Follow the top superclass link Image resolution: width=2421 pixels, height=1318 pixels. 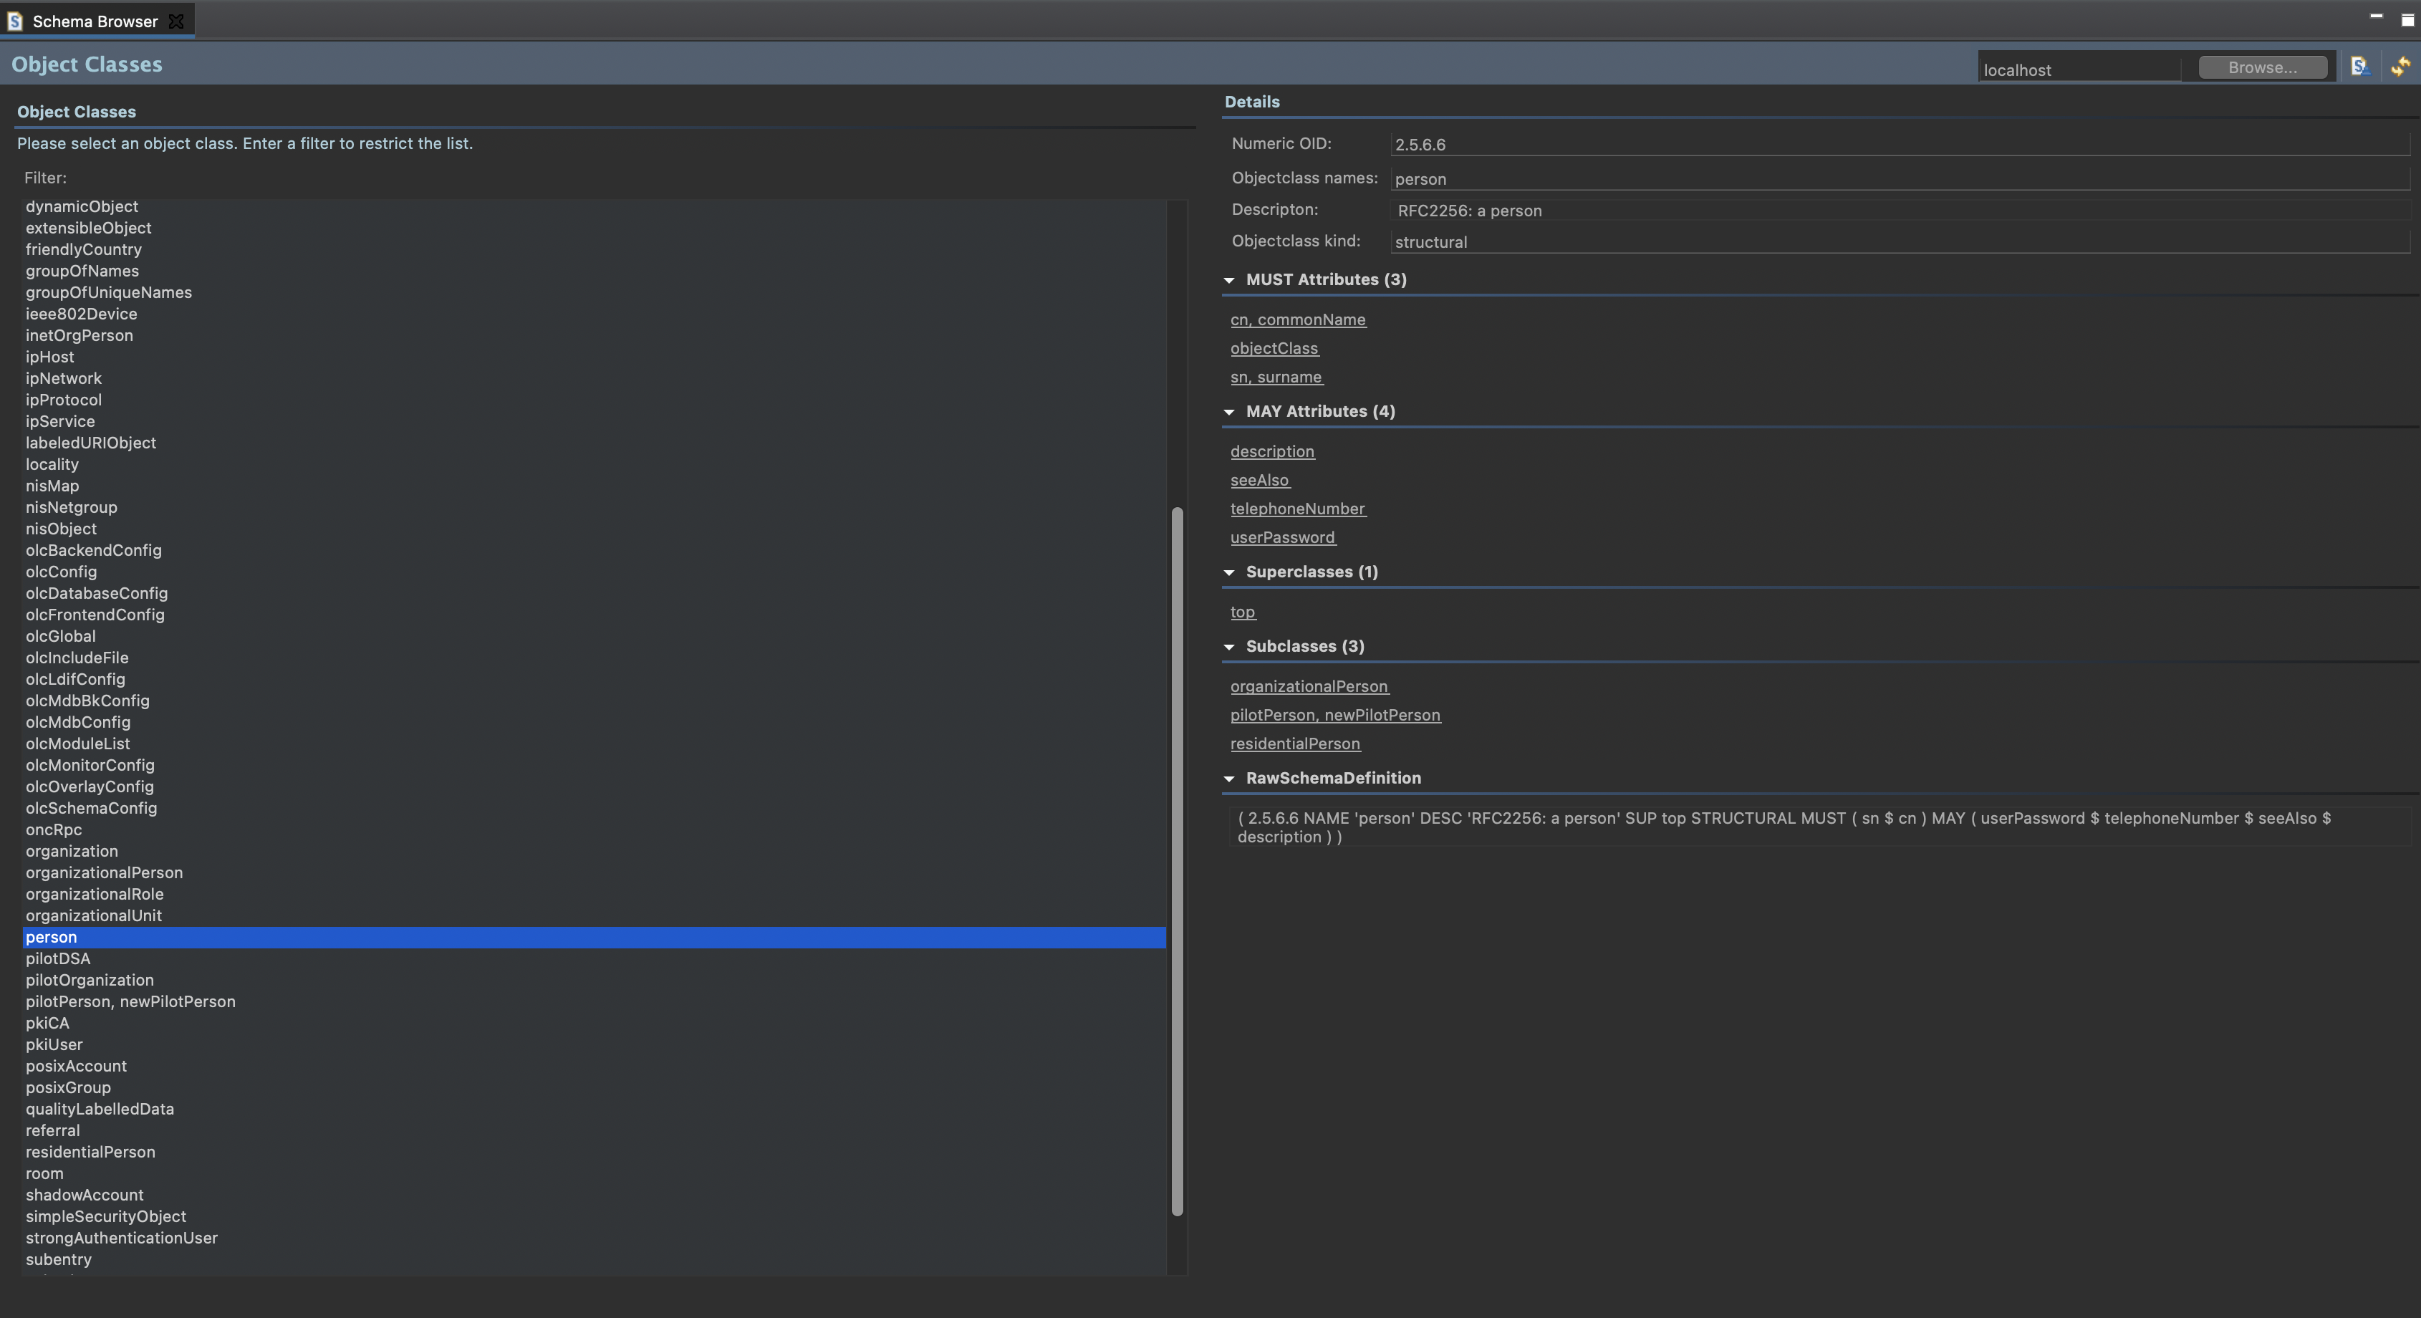[x=1243, y=612]
